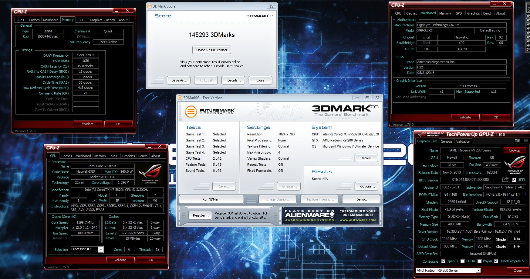Click the AMD CrossFire Enabled (3 GPUs) field
530x279 pixels.
483,254
